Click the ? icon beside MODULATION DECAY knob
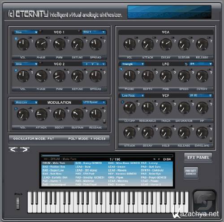224x222 pixels. [x=68, y=111]
